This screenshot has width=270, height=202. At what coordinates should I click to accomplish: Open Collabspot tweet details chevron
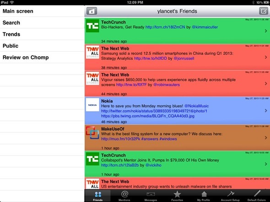(266, 164)
